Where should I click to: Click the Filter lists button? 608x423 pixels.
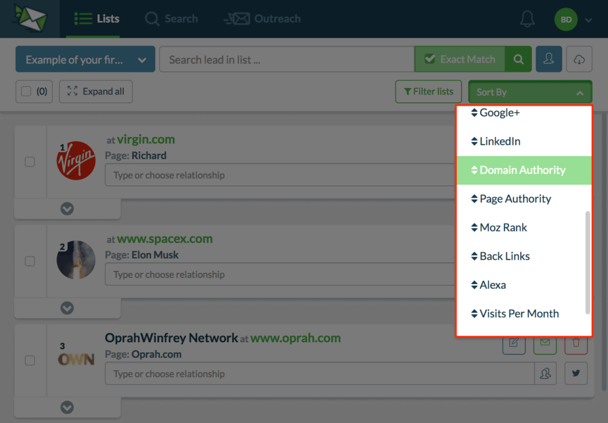(428, 91)
